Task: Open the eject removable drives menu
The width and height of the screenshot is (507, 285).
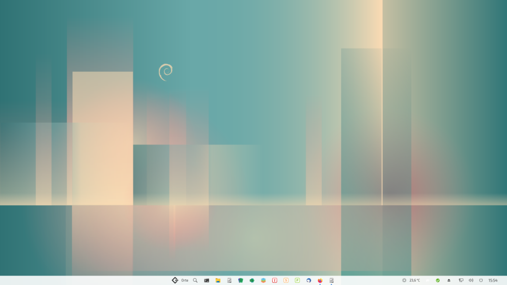Action: tap(449, 280)
